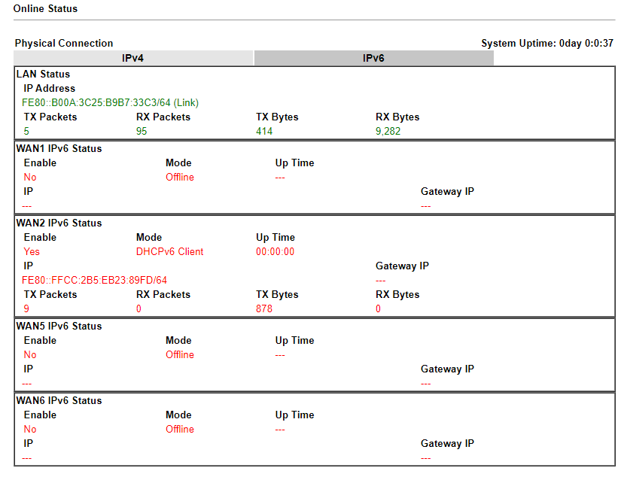624x480 pixels.
Task: Switch to the IPv4 tab
Action: tap(133, 57)
